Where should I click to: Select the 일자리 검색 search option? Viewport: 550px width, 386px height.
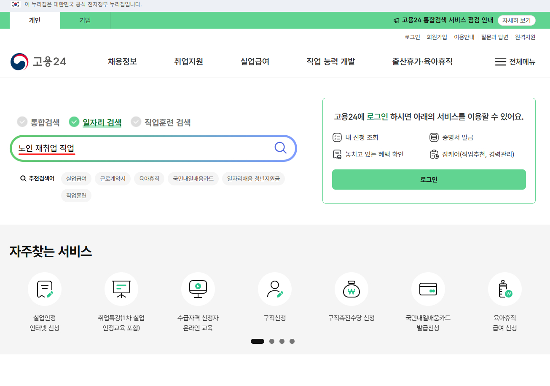(x=95, y=122)
